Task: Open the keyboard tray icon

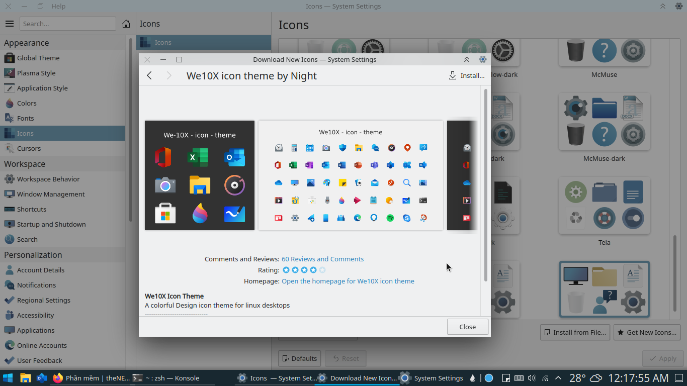Action: coord(519,378)
